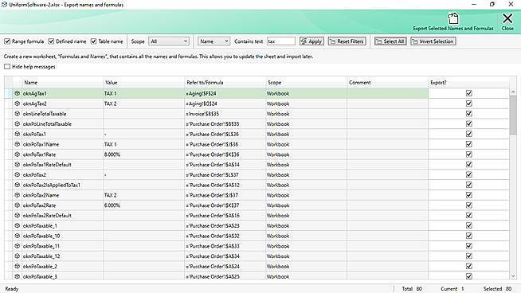Click the vertical scrollbar thumb
The image size is (521, 293).
coord(513,115)
